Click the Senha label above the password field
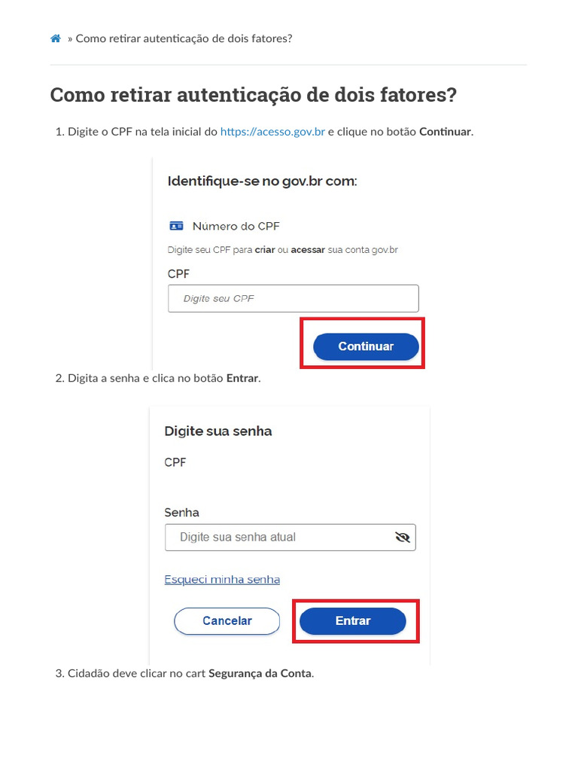This screenshot has height=771, width=578. click(181, 513)
